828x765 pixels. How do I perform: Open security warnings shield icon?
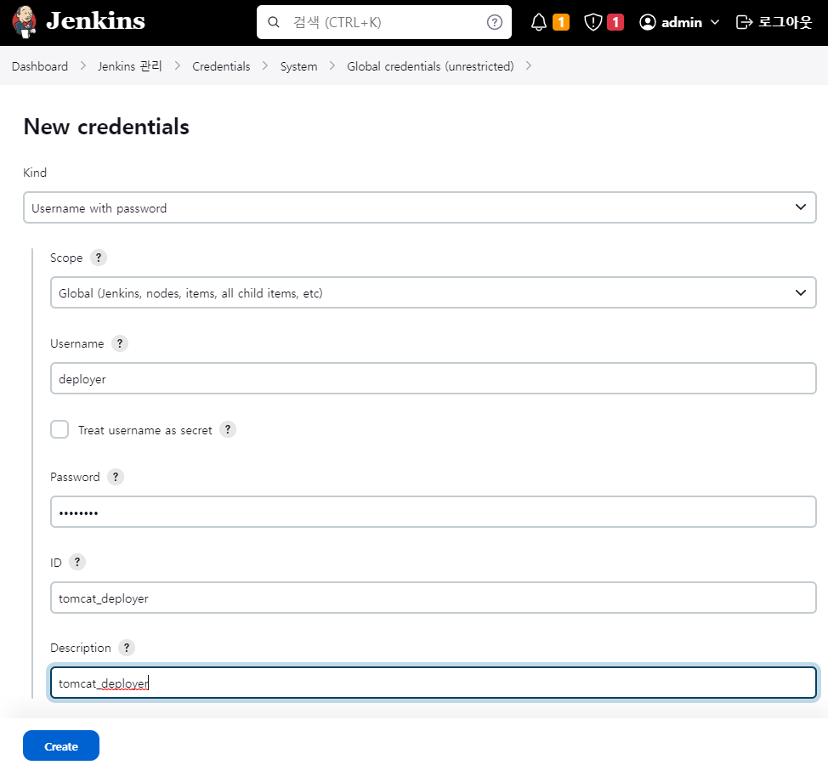(593, 22)
